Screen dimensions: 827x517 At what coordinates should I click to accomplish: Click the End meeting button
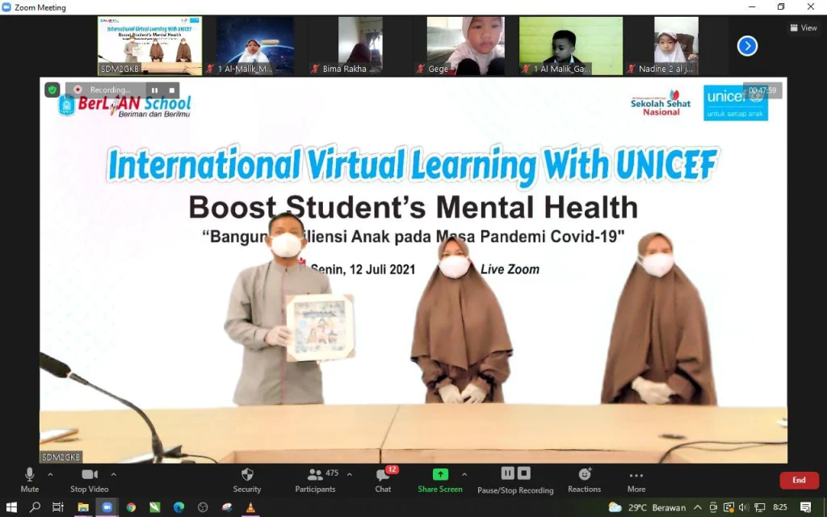pos(798,480)
